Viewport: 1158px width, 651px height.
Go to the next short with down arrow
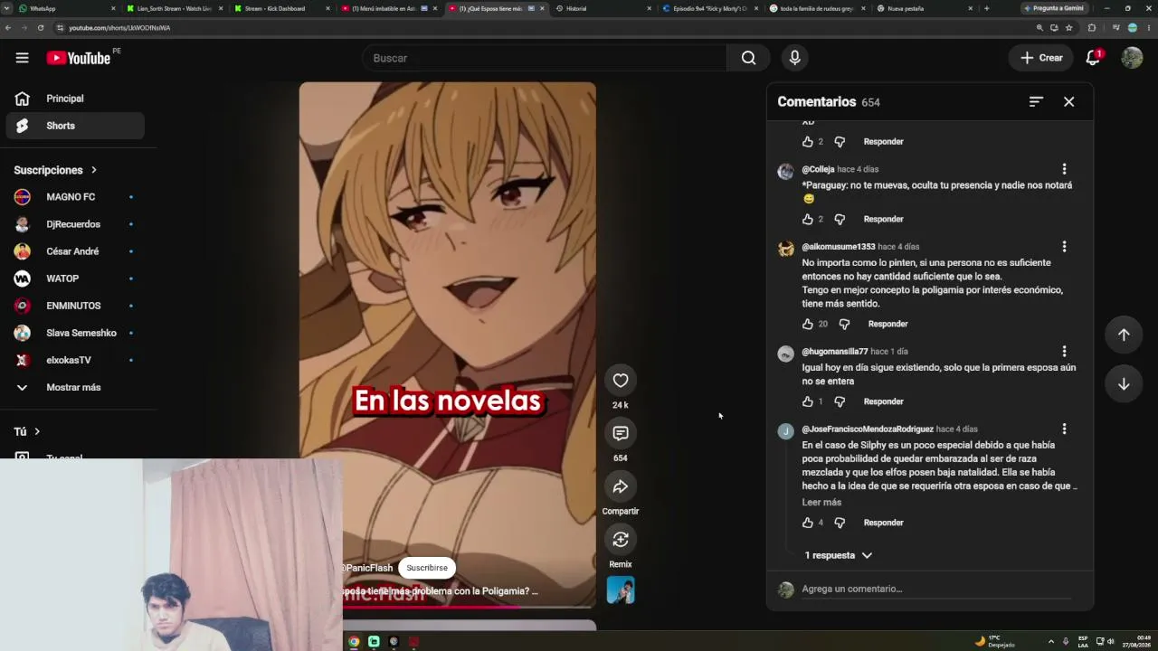click(1124, 384)
